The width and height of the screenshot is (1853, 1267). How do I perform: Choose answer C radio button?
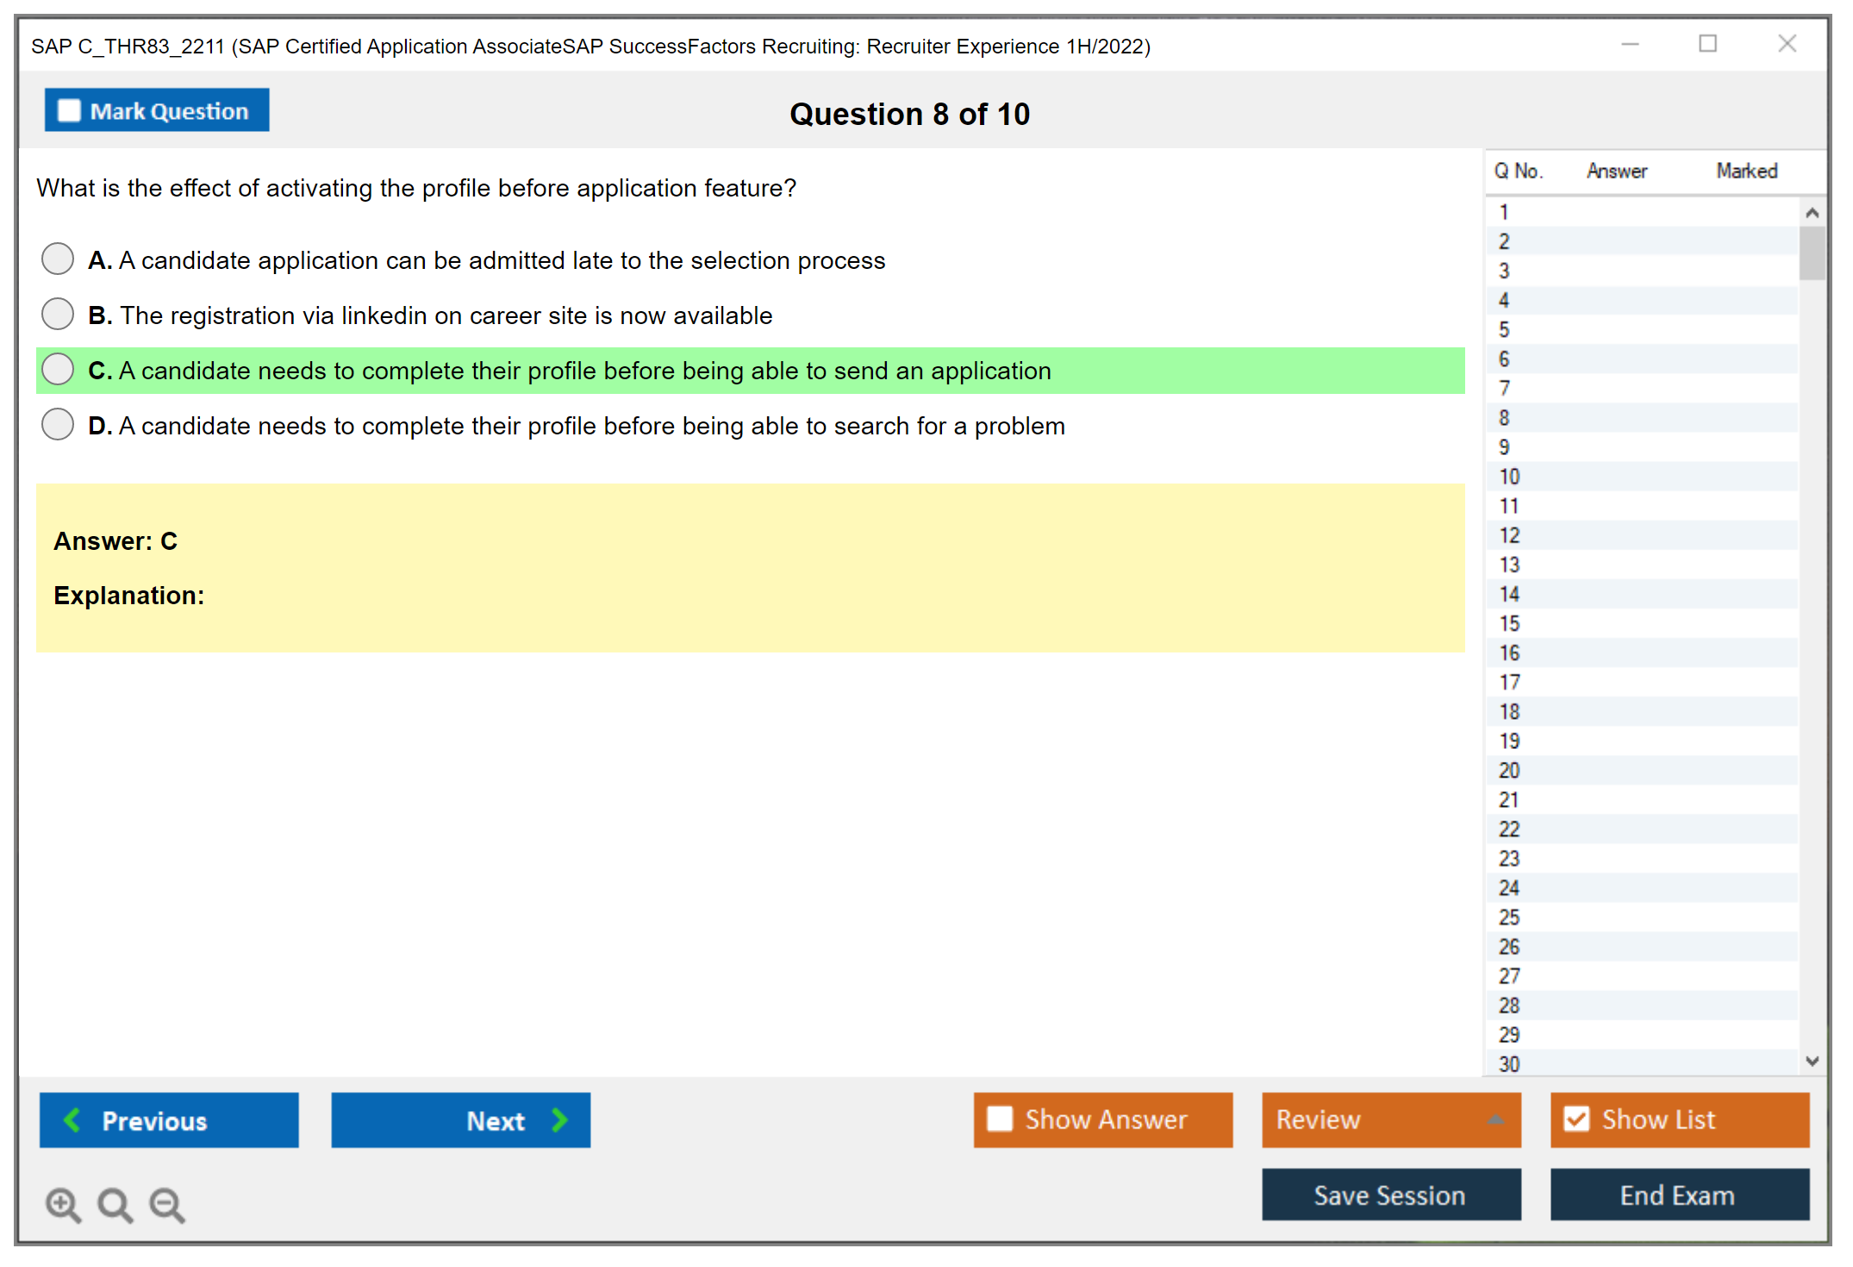[58, 369]
